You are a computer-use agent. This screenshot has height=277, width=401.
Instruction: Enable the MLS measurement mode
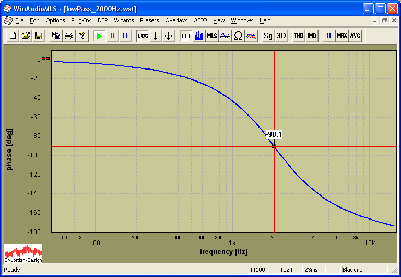click(x=212, y=36)
